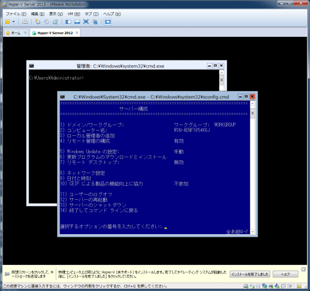Click the sconfig window scroll-down arrow
The height and width of the screenshot is (291, 310).
click(x=252, y=231)
